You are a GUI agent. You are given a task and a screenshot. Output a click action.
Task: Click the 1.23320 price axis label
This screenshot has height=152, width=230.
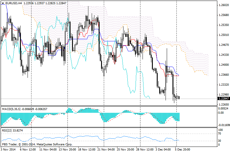pos(224,85)
